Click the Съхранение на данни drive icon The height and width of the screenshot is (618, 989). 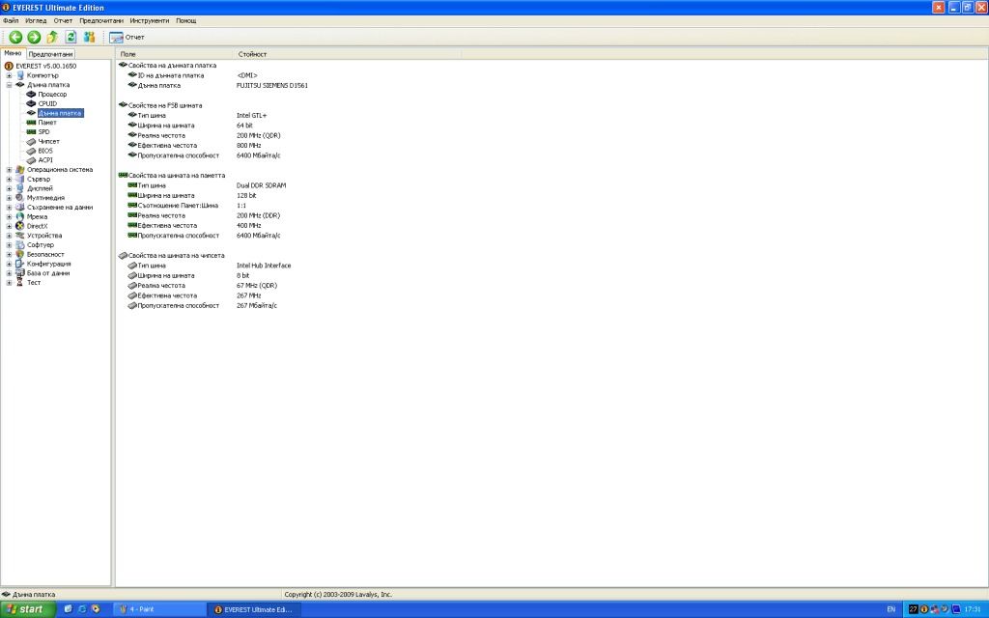20,208
